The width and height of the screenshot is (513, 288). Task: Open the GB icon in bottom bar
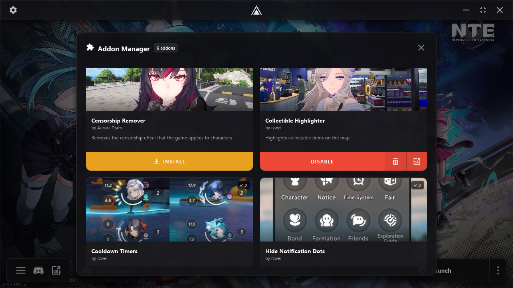[56, 270]
